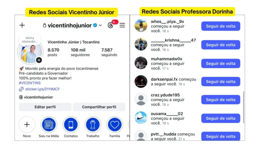Add story via plus on profile photo
The image size is (259, 148).
coord(39,60)
